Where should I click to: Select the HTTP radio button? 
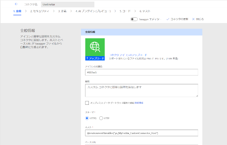(x=101, y=118)
